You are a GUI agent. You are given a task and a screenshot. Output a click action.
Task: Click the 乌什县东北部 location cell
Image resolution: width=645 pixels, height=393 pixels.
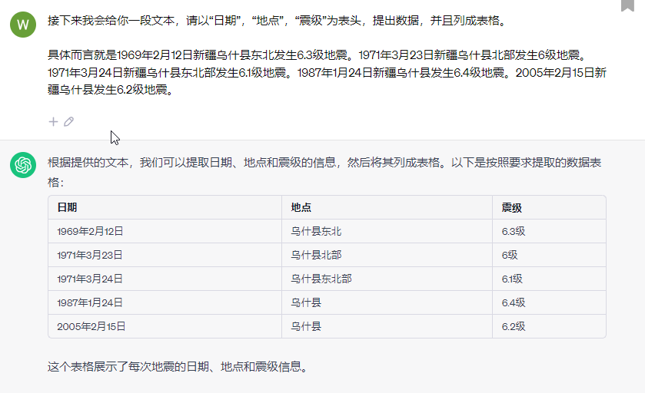[321, 279]
